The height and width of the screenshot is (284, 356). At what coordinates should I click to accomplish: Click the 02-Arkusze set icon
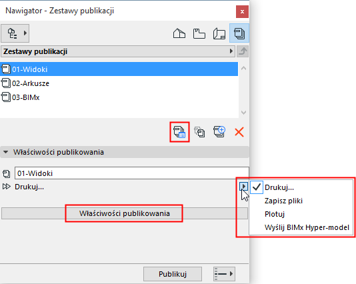pos(6,83)
